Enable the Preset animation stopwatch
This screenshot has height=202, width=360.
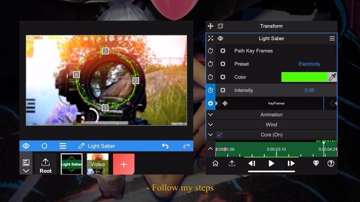pos(210,64)
